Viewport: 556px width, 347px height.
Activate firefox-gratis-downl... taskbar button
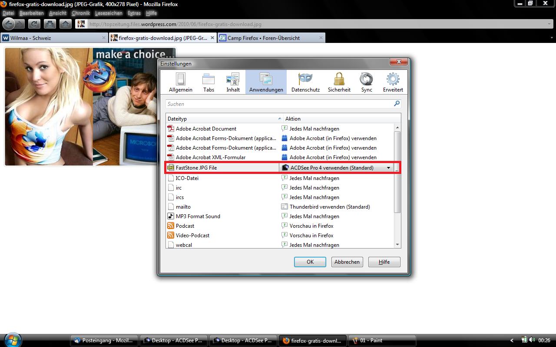pyautogui.click(x=313, y=340)
